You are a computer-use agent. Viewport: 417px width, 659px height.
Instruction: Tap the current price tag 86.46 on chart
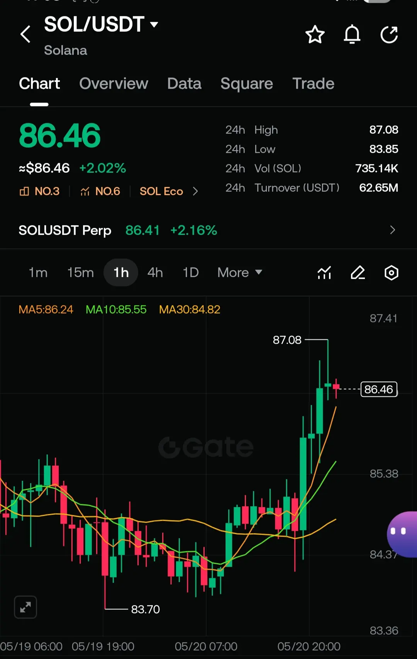(379, 389)
